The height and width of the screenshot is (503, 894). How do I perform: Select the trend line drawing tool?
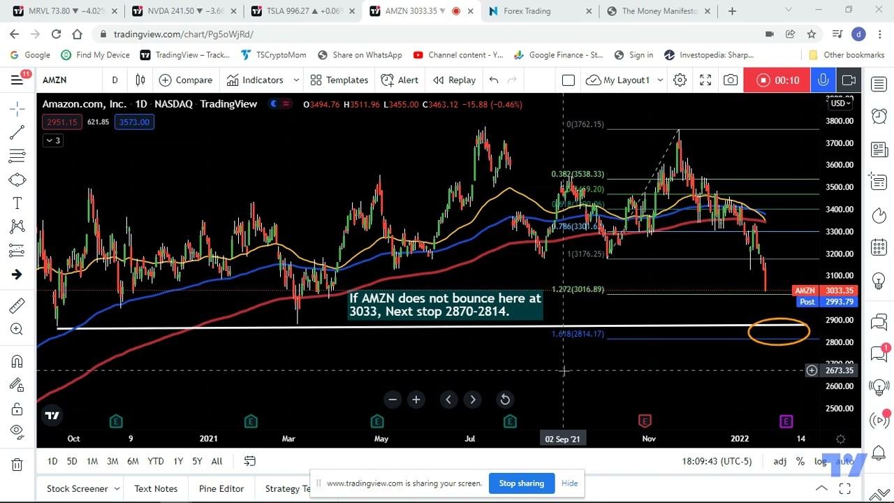17,132
